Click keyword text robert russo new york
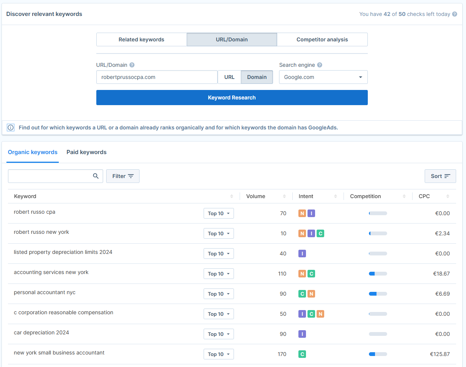 click(x=41, y=232)
